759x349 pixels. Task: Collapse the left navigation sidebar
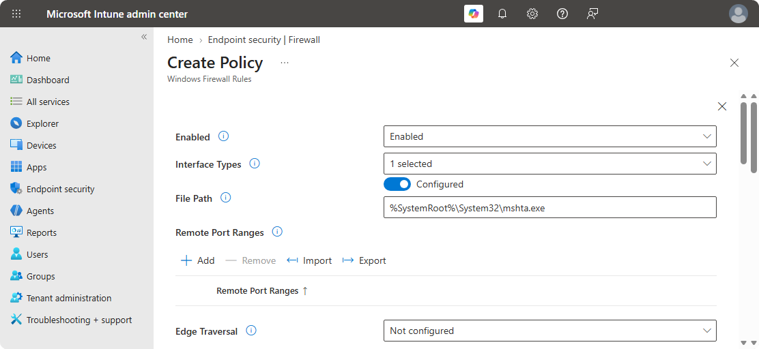144,37
